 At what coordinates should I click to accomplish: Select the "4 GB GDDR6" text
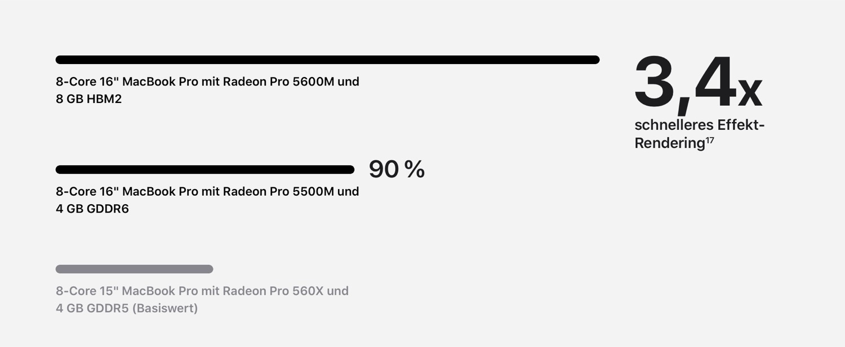coord(92,209)
